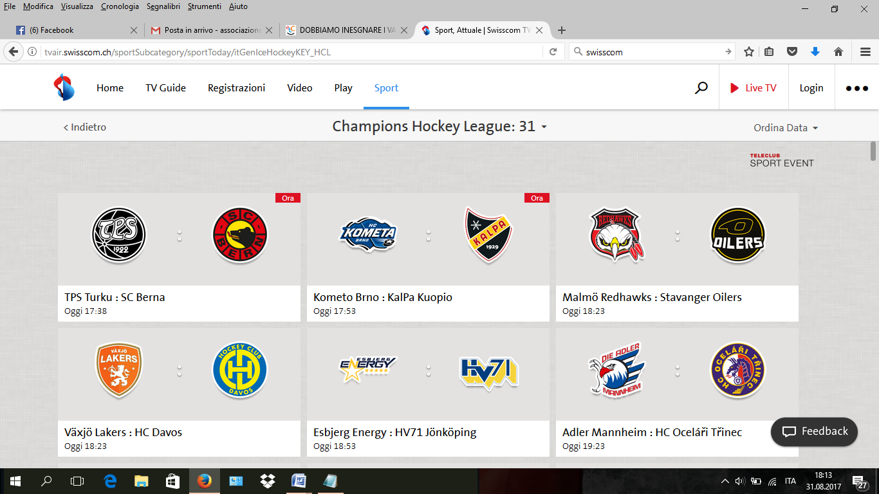Close the Facebook tab
Image resolution: width=879 pixels, height=494 pixels.
[134, 30]
